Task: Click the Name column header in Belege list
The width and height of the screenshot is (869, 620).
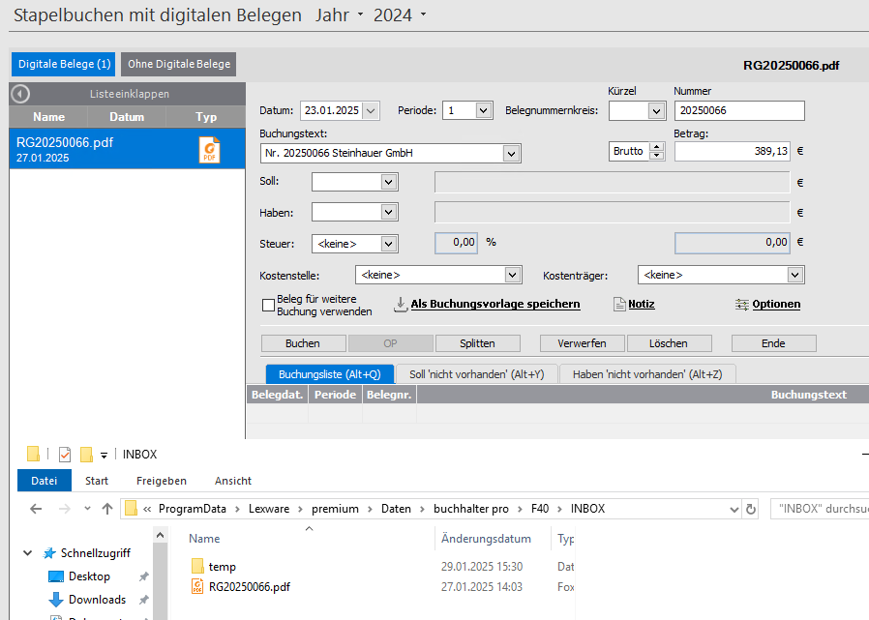Action: tap(48, 117)
